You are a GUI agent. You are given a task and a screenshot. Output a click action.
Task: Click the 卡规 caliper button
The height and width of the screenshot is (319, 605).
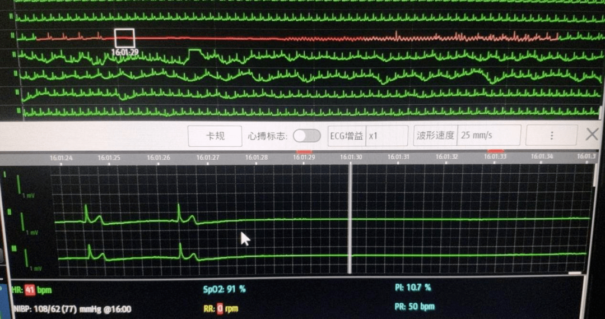click(x=215, y=136)
